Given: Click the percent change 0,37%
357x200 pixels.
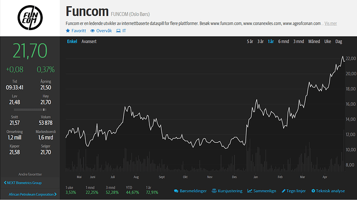Looking at the screenshot, I should (46, 69).
